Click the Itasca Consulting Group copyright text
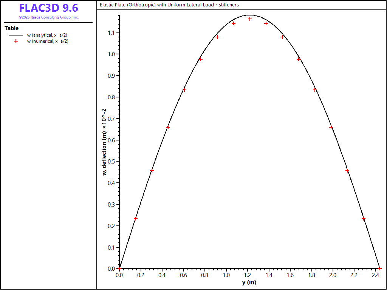 click(x=48, y=17)
